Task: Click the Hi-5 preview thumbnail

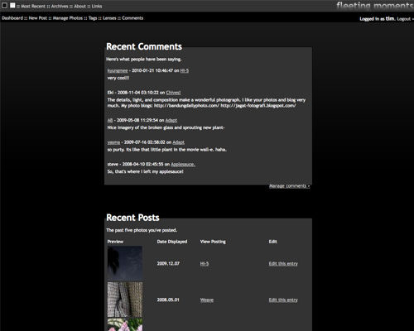Action: click(125, 263)
